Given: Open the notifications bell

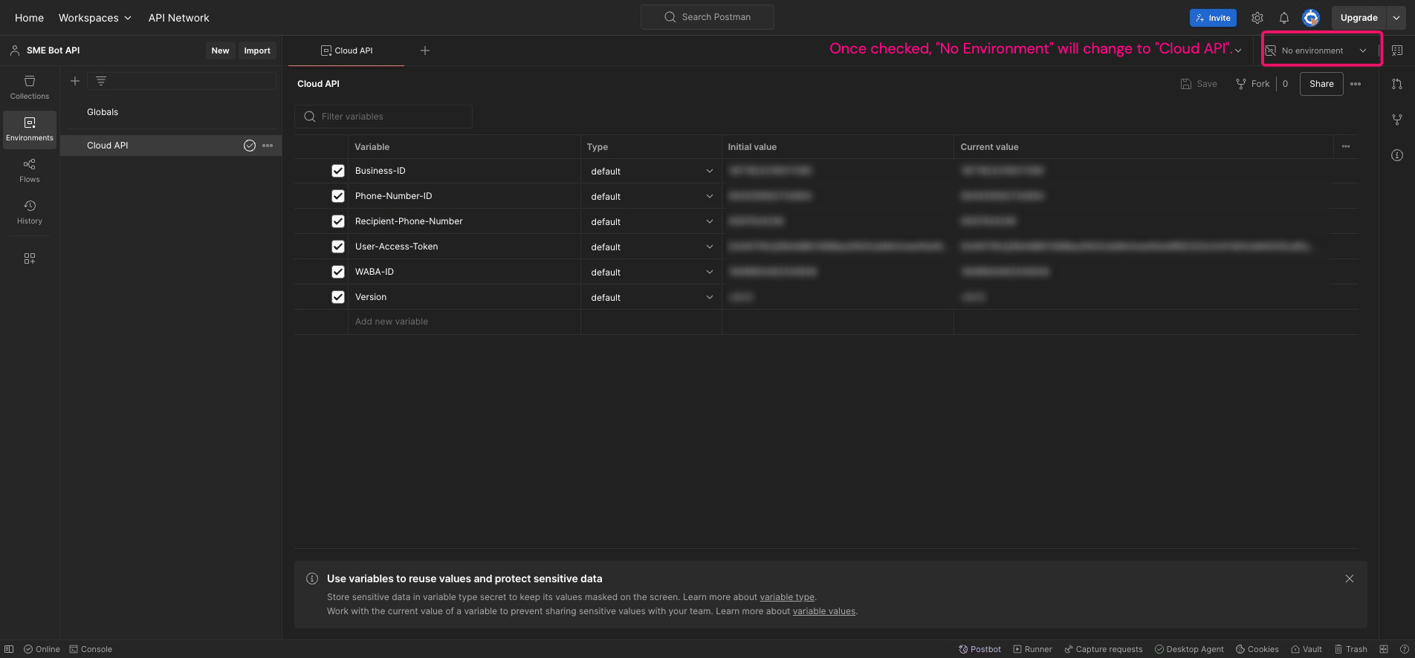Looking at the screenshot, I should pos(1284,18).
